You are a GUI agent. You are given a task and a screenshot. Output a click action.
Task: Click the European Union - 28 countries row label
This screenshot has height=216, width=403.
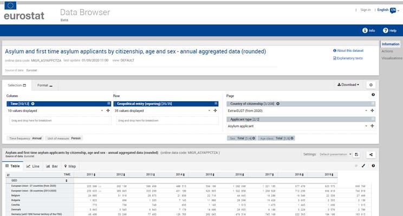point(34,191)
